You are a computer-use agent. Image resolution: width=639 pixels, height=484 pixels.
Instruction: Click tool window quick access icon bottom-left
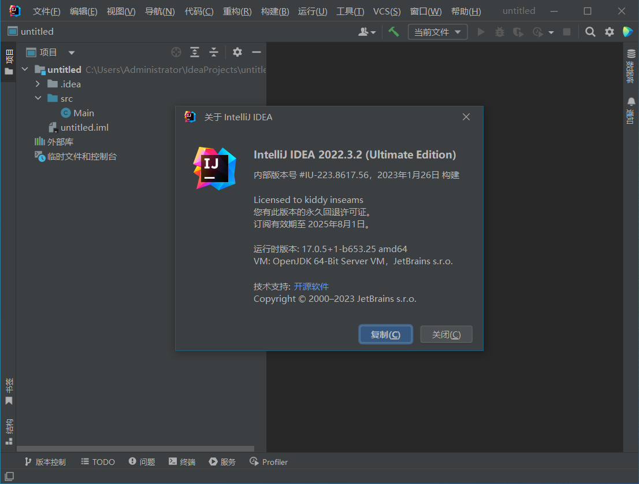(9, 476)
